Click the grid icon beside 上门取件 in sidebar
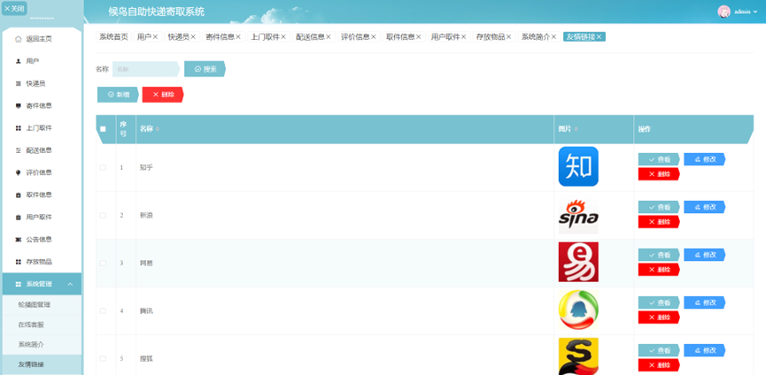The image size is (766, 375). click(x=18, y=128)
